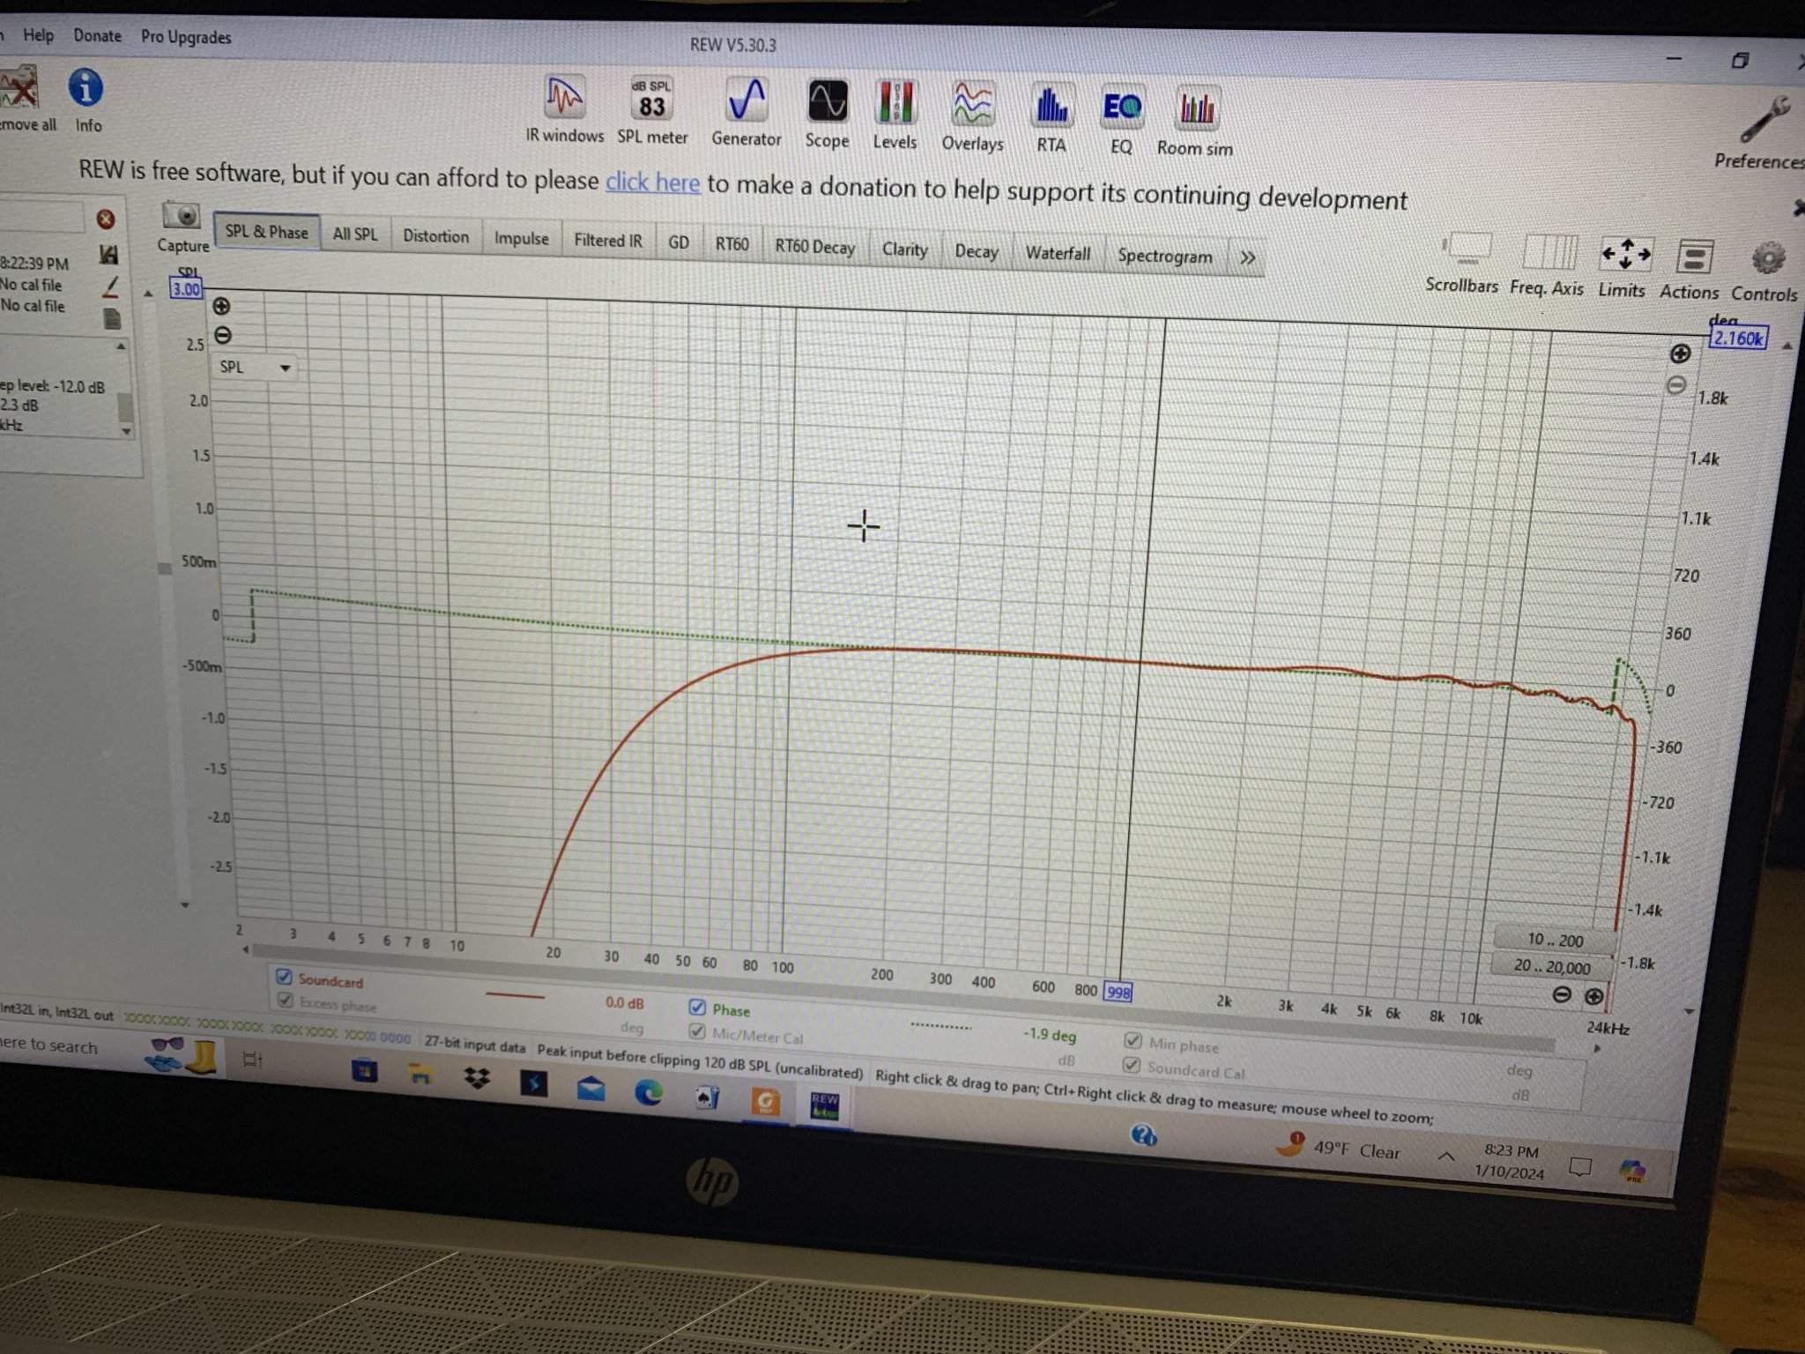Open the Filtered IR tab

(x=608, y=241)
